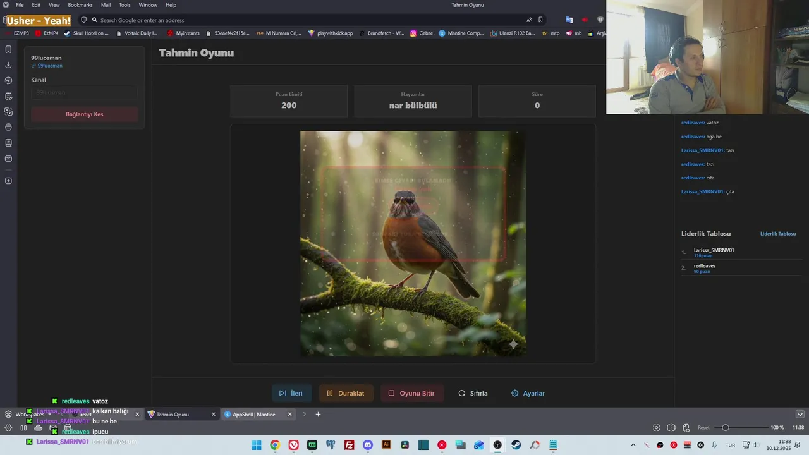Image resolution: width=809 pixels, height=455 pixels.
Task: Add a web panel with plus icon
Action: click(8, 181)
